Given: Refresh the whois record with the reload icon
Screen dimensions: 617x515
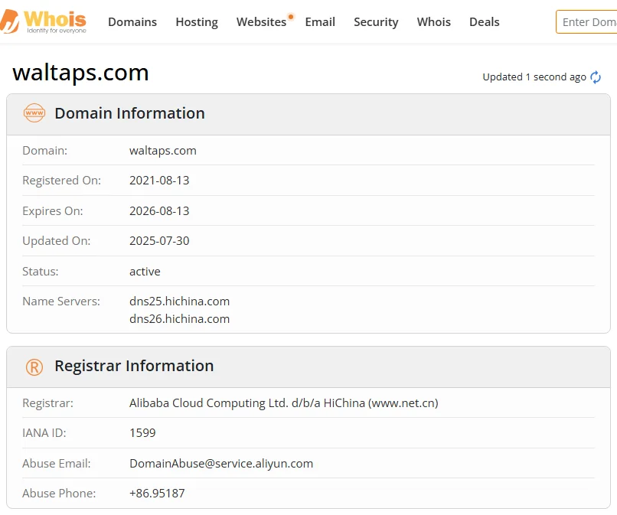Looking at the screenshot, I should (596, 77).
